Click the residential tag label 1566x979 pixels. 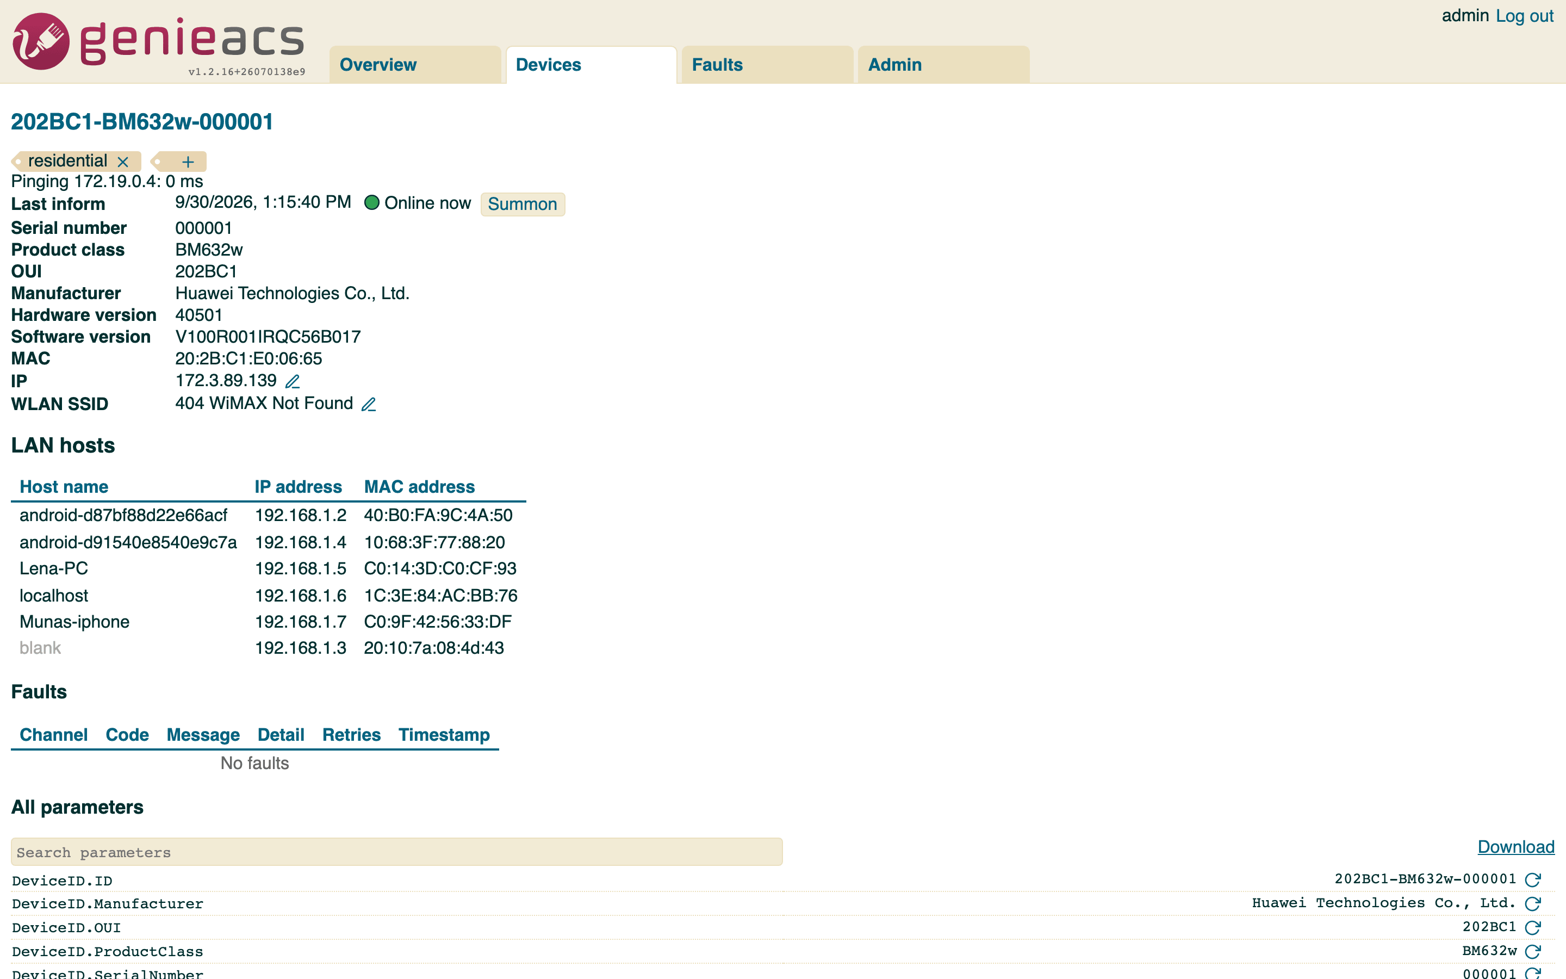click(x=67, y=160)
